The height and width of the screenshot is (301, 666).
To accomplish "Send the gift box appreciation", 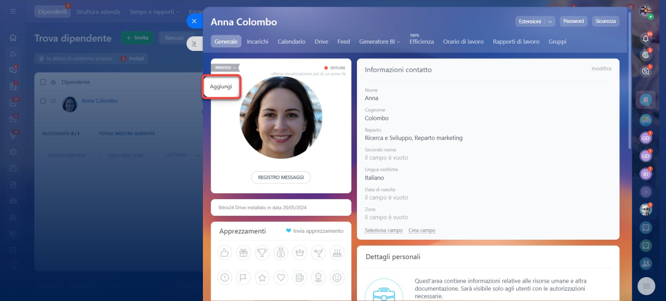I will [x=244, y=253].
